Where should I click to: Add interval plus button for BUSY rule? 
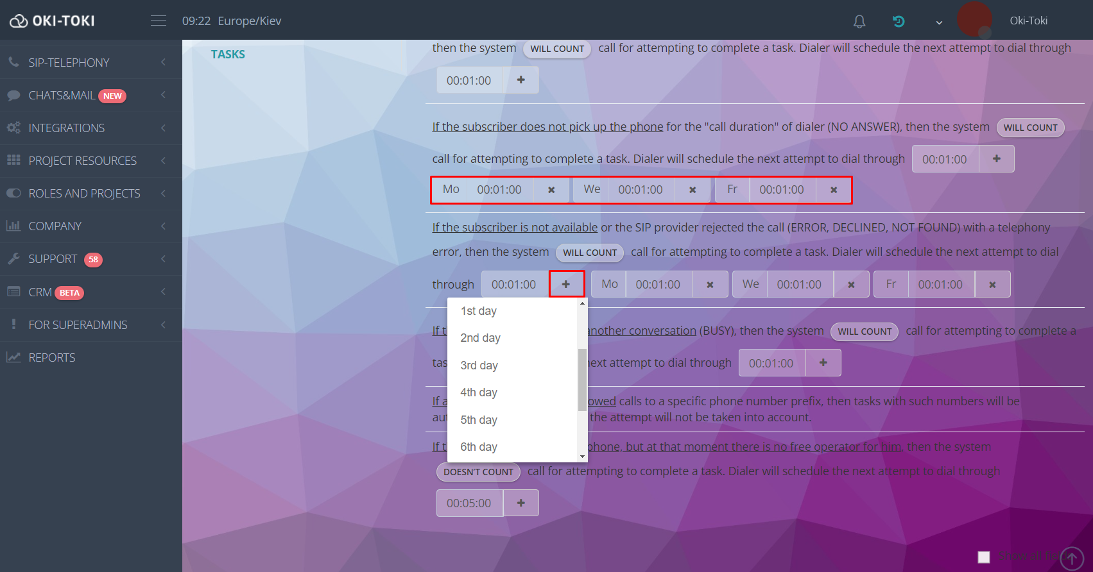(x=823, y=363)
